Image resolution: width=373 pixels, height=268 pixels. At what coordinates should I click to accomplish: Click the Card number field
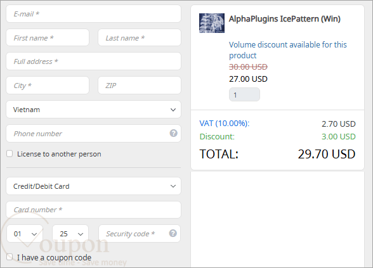point(93,210)
